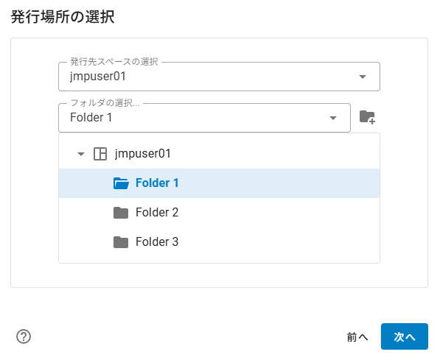
Task: Select Folder 1 in the tree
Action: pyautogui.click(x=219, y=183)
